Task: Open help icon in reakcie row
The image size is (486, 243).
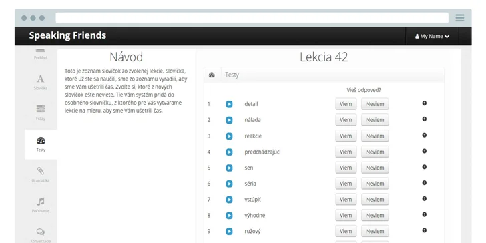Action: click(425, 135)
